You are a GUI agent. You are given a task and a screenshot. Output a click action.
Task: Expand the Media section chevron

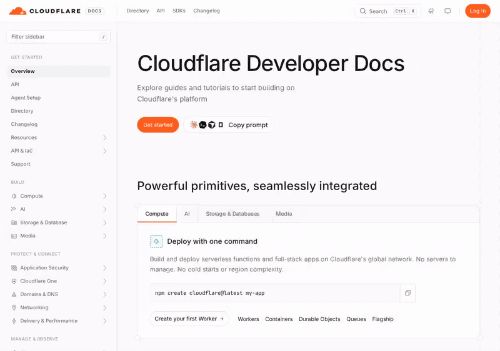click(x=104, y=236)
